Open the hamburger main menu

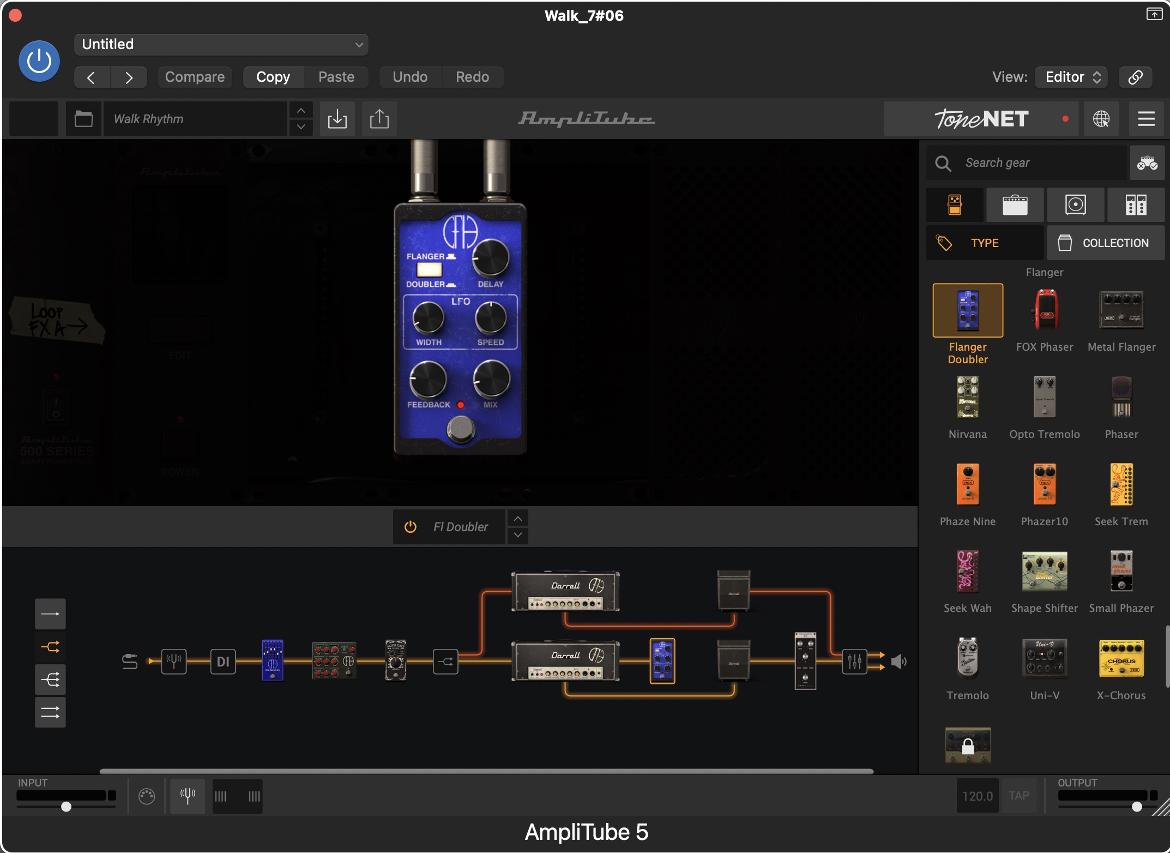coord(1146,118)
